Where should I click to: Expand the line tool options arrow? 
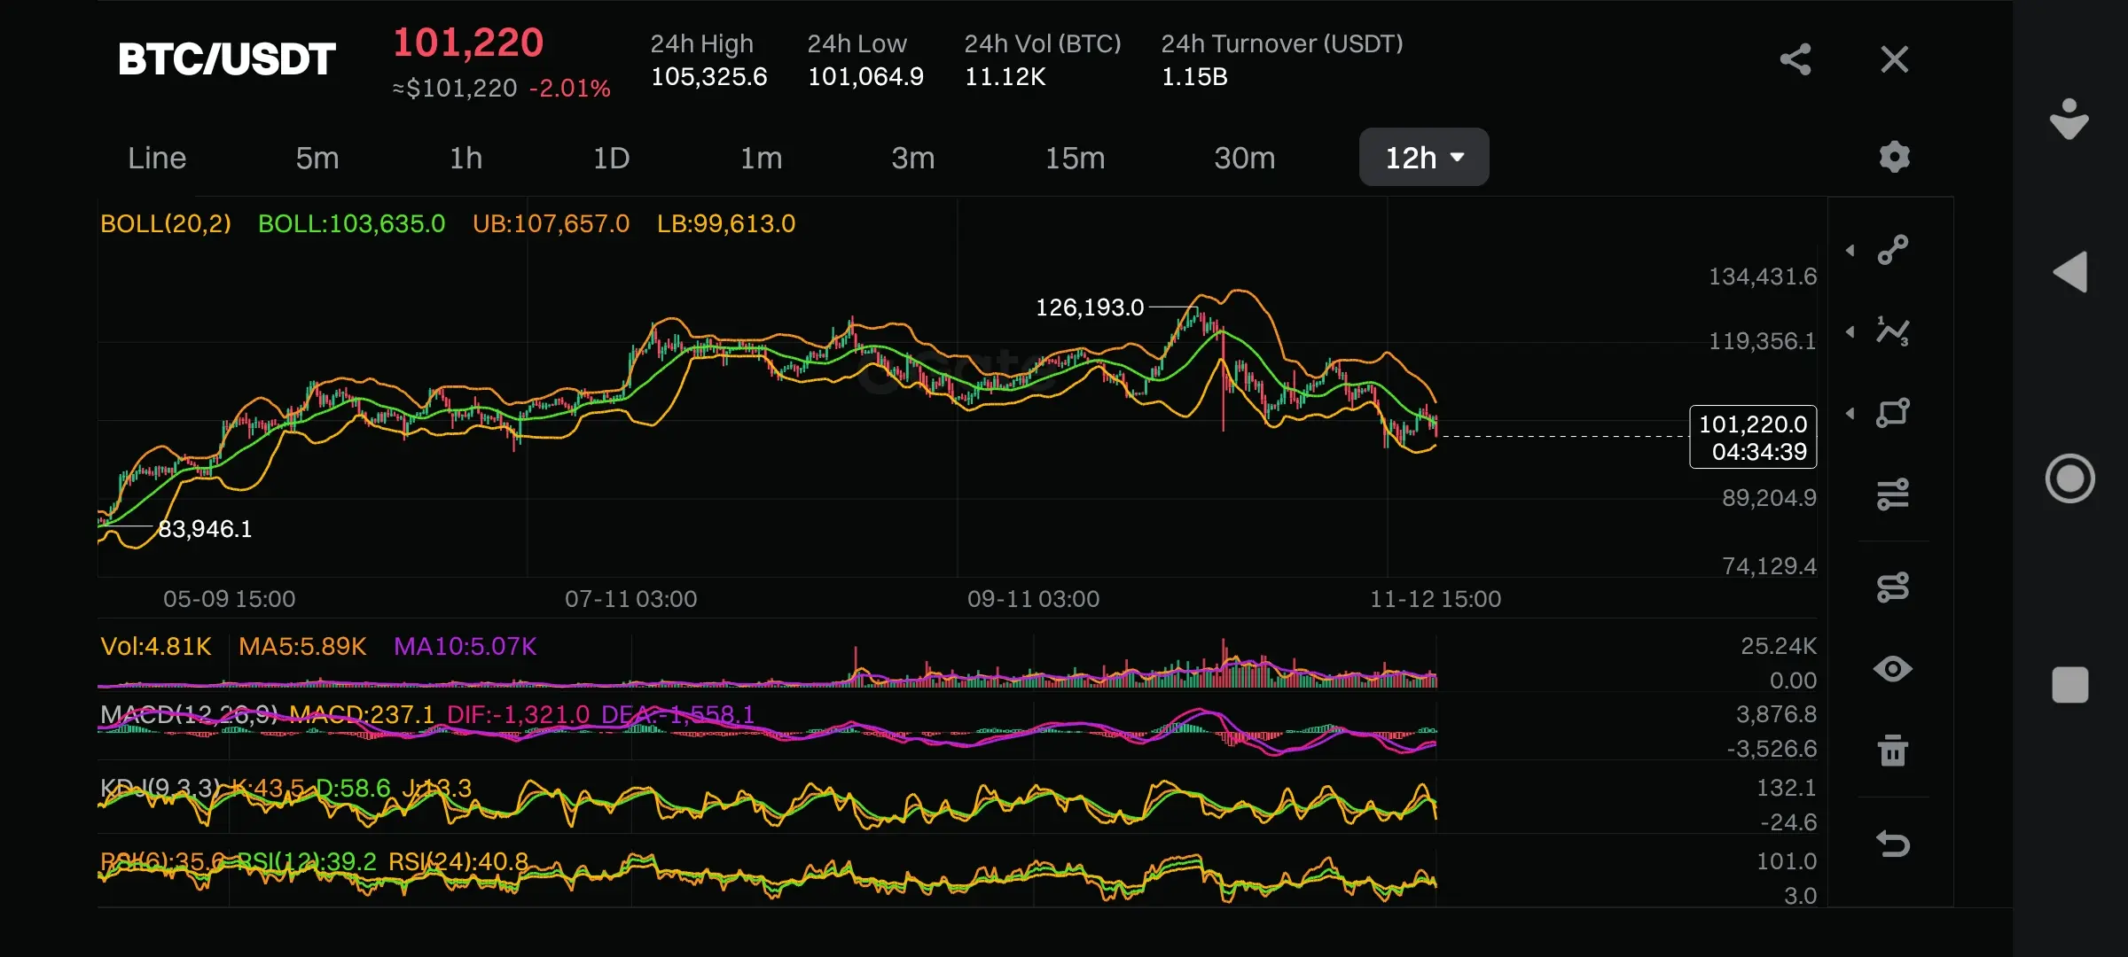(x=1850, y=251)
